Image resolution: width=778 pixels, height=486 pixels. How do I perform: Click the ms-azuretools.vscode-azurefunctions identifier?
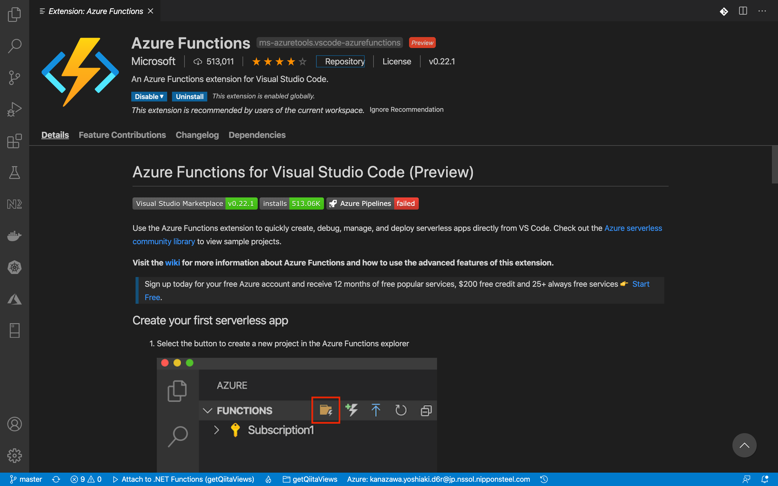pyautogui.click(x=329, y=43)
